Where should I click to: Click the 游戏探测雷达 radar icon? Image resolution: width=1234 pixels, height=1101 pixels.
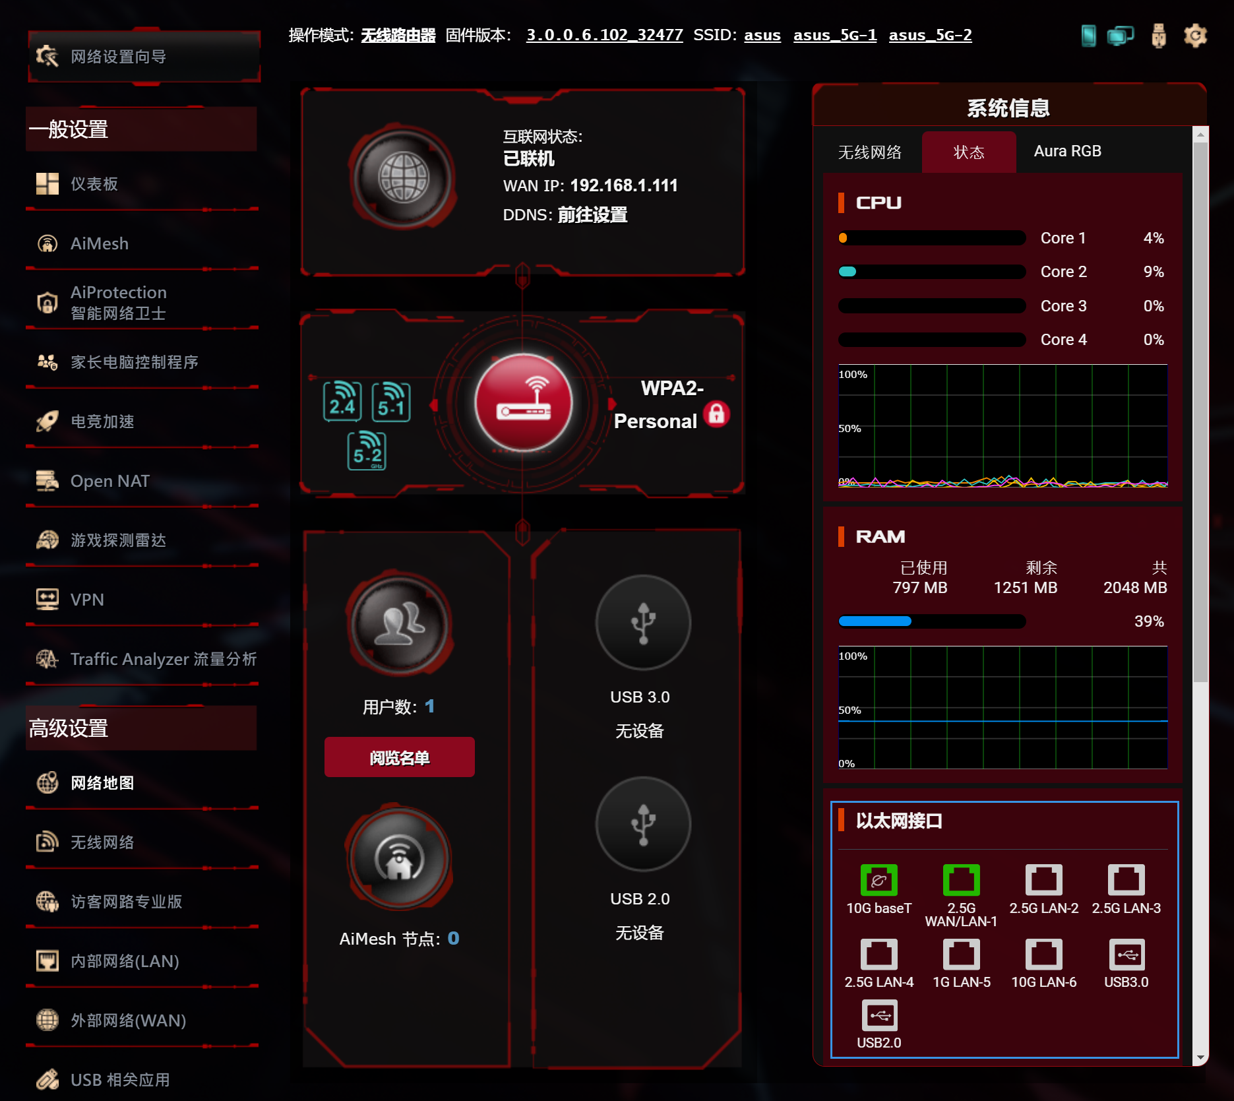[47, 540]
